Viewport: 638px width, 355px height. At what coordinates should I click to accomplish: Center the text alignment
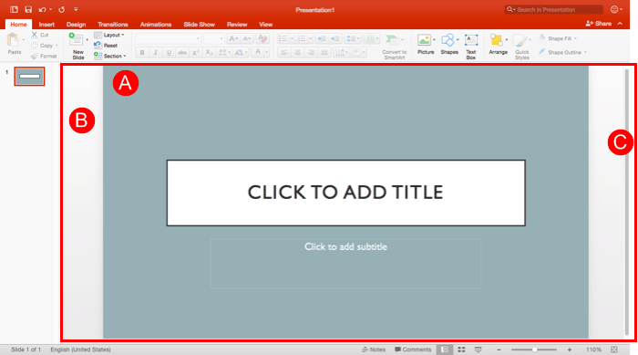click(x=298, y=52)
